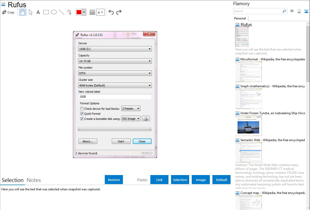Pick the rectangle shape tool
This screenshot has width=310, height=210.
[x=46, y=12]
